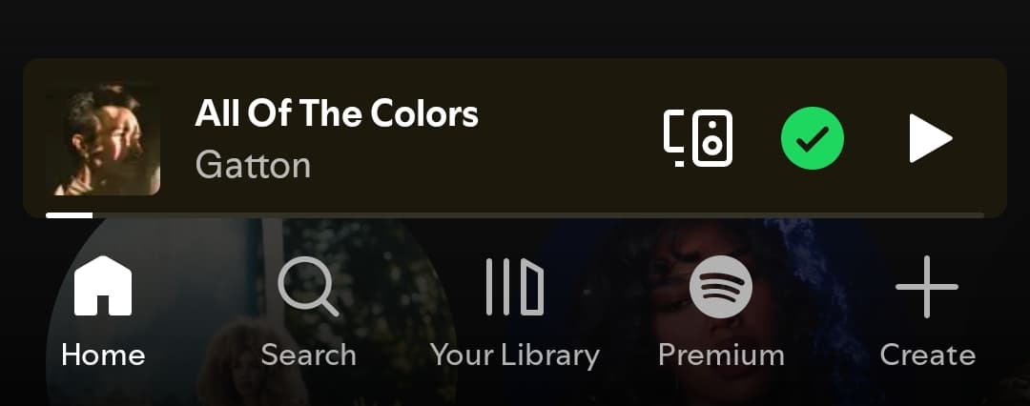Tap the Home house icon
The width and height of the screenshot is (1030, 406).
(x=103, y=286)
